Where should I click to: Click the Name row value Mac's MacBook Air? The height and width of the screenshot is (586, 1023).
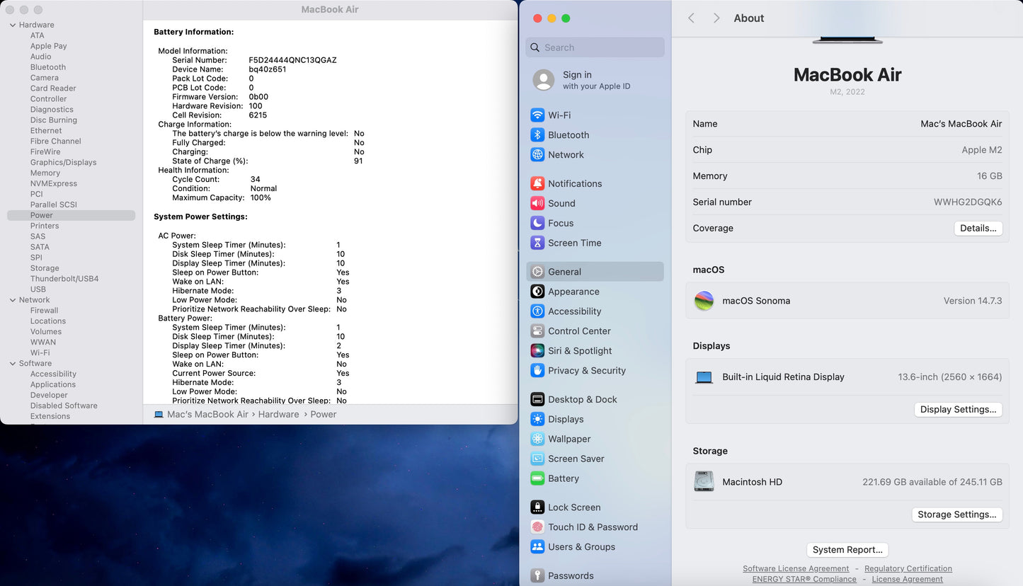(961, 124)
